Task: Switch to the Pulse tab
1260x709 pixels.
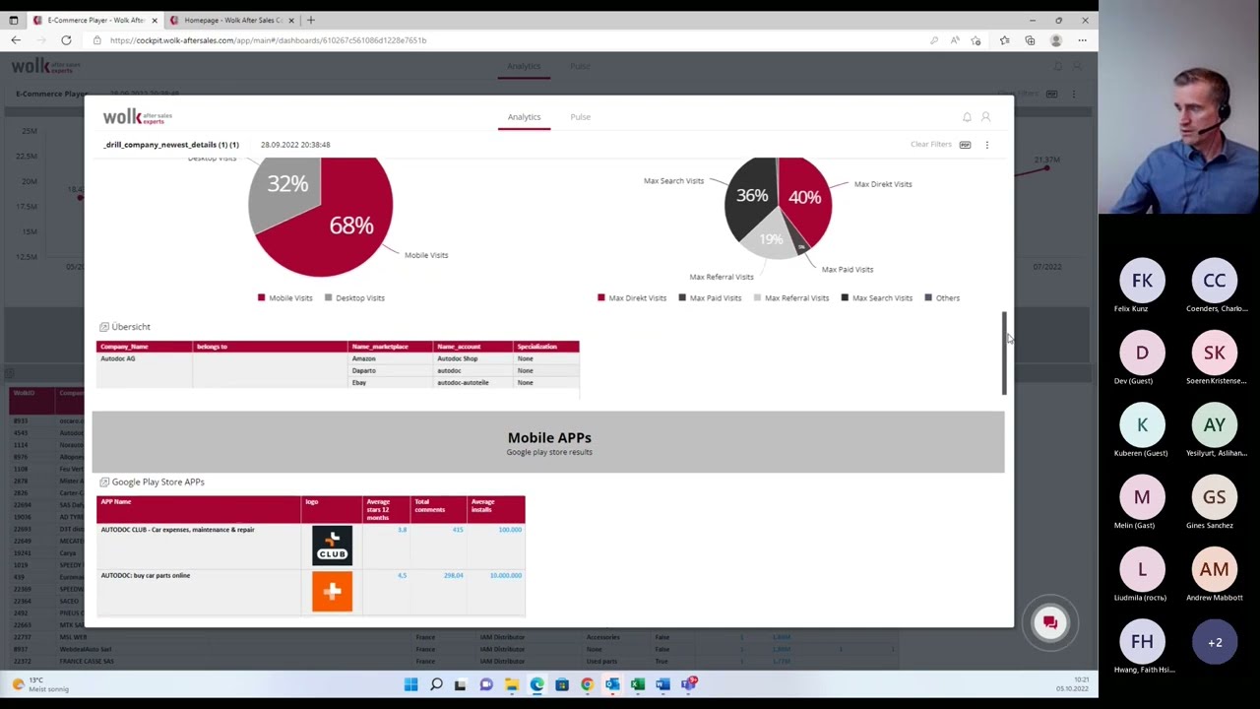Action: pyautogui.click(x=580, y=117)
